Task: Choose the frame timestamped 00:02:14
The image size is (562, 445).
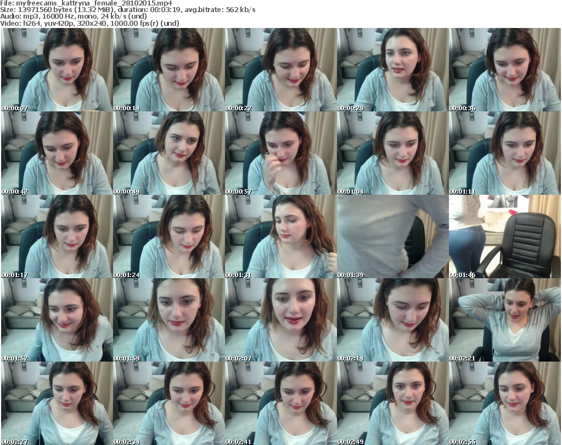Action: [x=393, y=320]
